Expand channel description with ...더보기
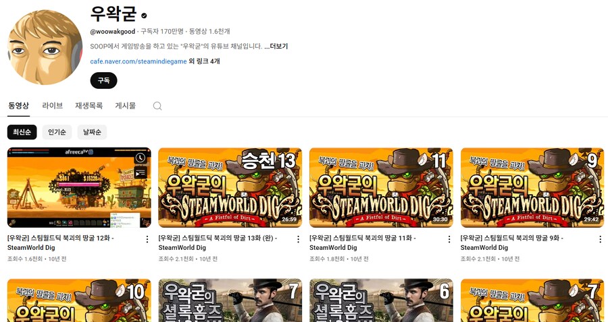This screenshot has height=322, width=608. [276, 46]
